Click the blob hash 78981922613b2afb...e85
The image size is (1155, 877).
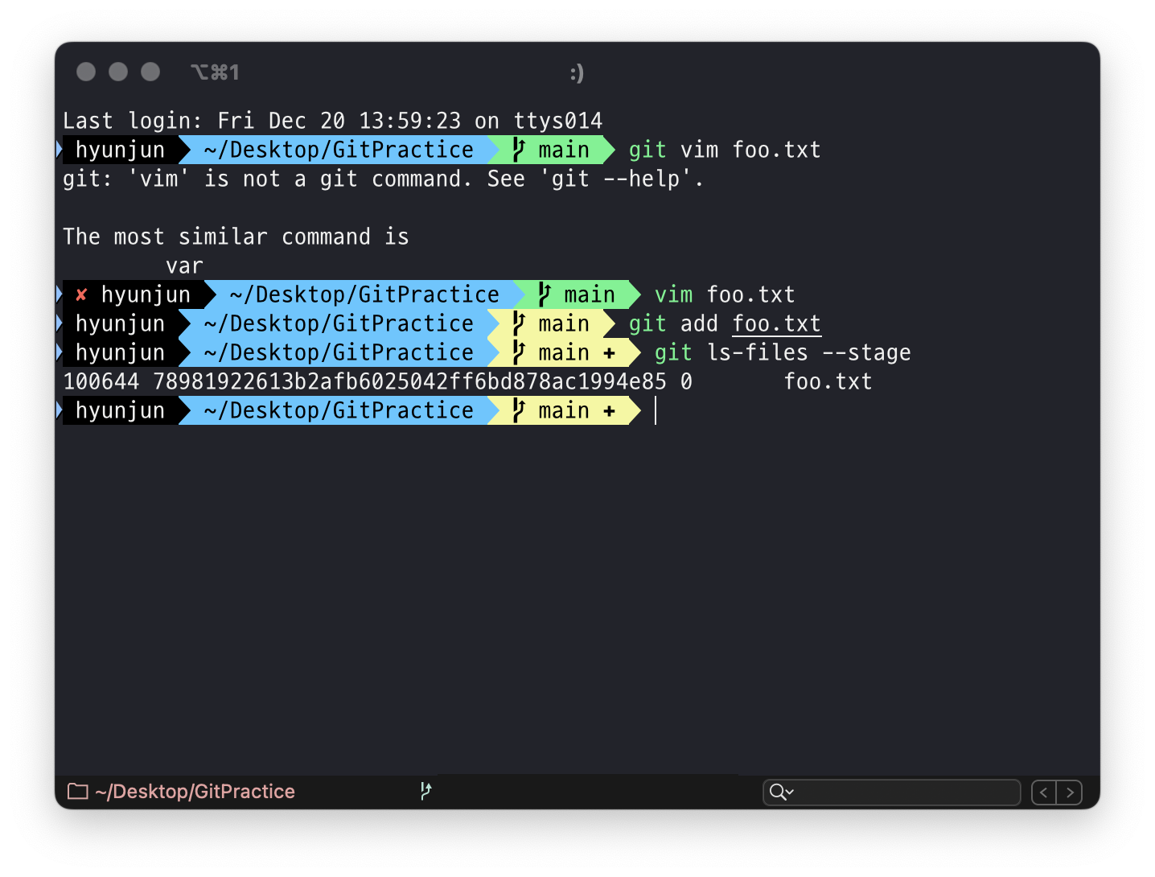(x=410, y=381)
